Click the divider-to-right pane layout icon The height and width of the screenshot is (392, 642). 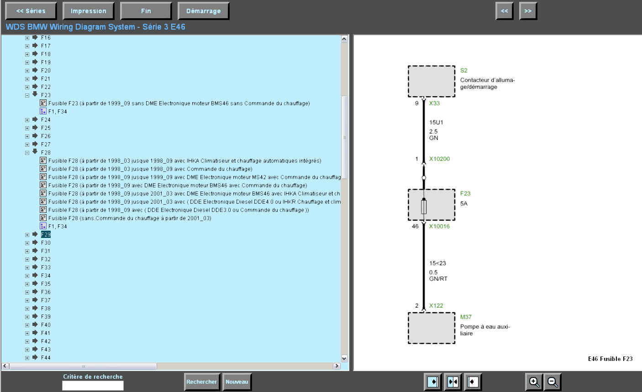[433, 382]
